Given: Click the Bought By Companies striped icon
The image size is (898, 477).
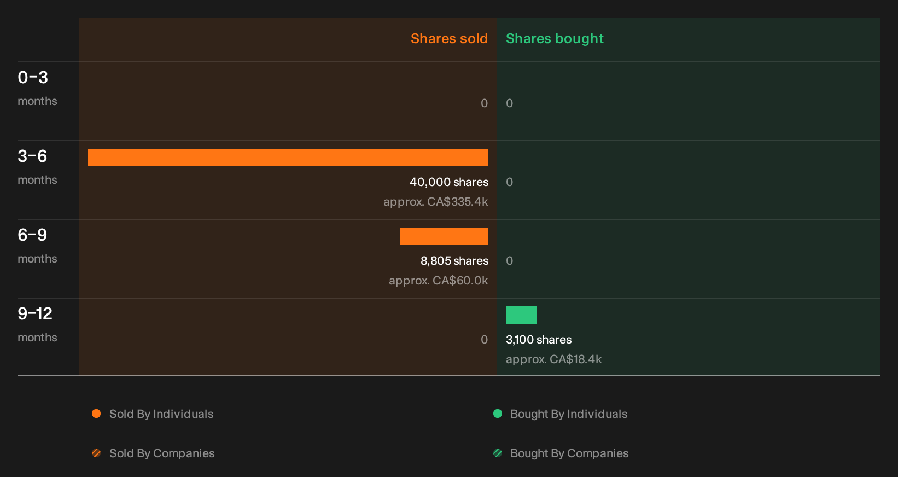Looking at the screenshot, I should [498, 453].
